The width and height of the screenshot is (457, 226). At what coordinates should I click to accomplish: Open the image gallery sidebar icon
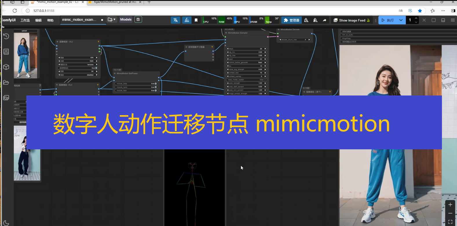coord(6,98)
